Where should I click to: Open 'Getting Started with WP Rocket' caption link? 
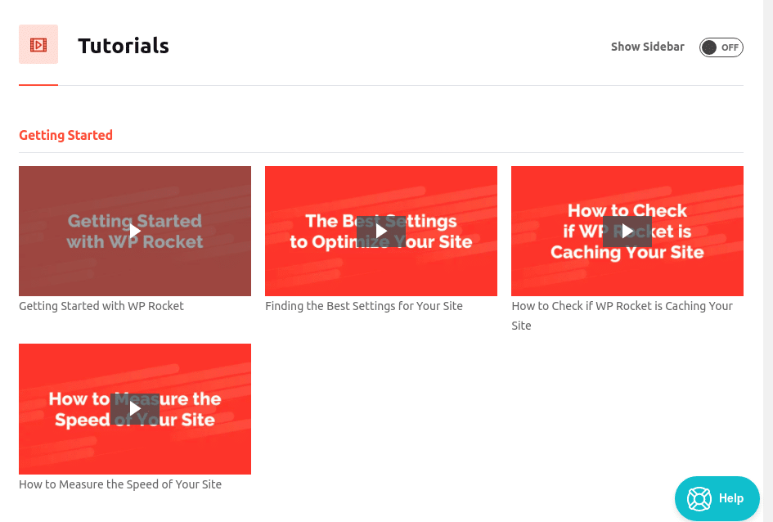(101, 306)
